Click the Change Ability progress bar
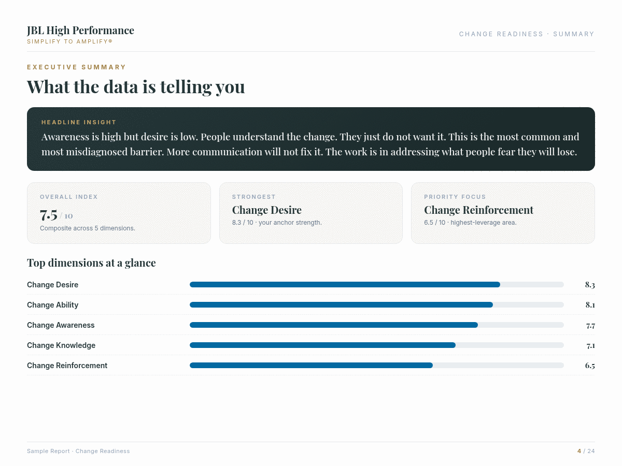The image size is (622, 466). click(x=377, y=305)
